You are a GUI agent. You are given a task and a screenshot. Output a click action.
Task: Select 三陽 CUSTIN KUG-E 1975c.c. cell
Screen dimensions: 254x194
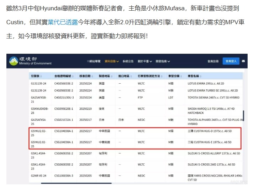point(210,142)
